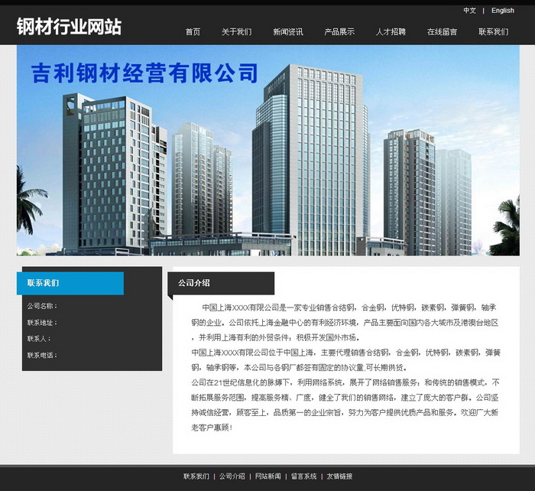Viewport: 535px width, 491px height.
Task: Open 新闻资讯 in the navigation bar
Action: 287,32
